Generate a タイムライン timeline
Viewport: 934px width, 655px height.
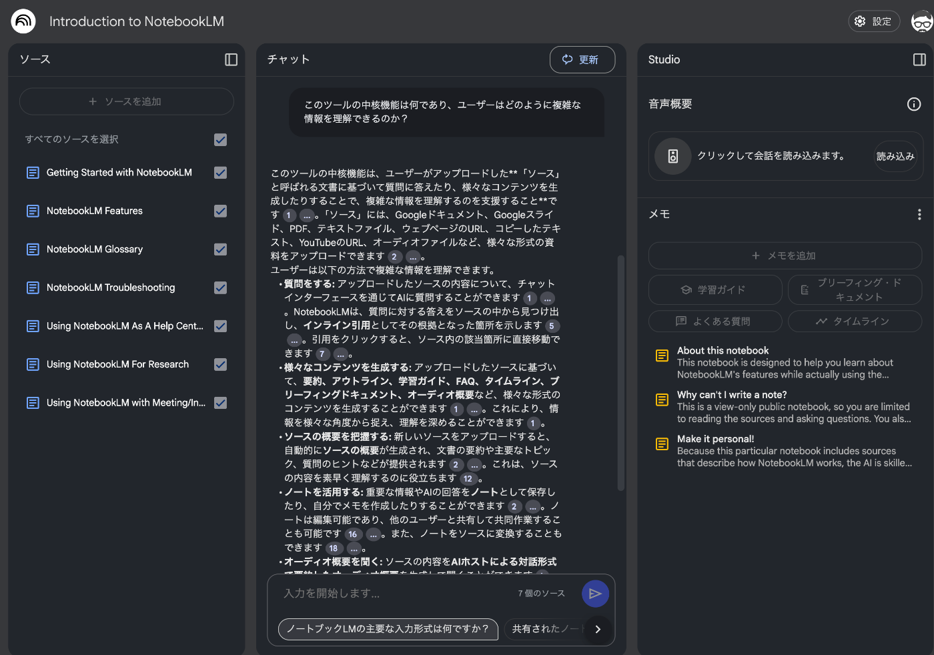coord(855,321)
